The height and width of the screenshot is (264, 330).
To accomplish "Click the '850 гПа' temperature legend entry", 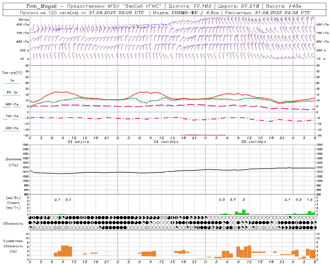I will click(x=12, y=104).
